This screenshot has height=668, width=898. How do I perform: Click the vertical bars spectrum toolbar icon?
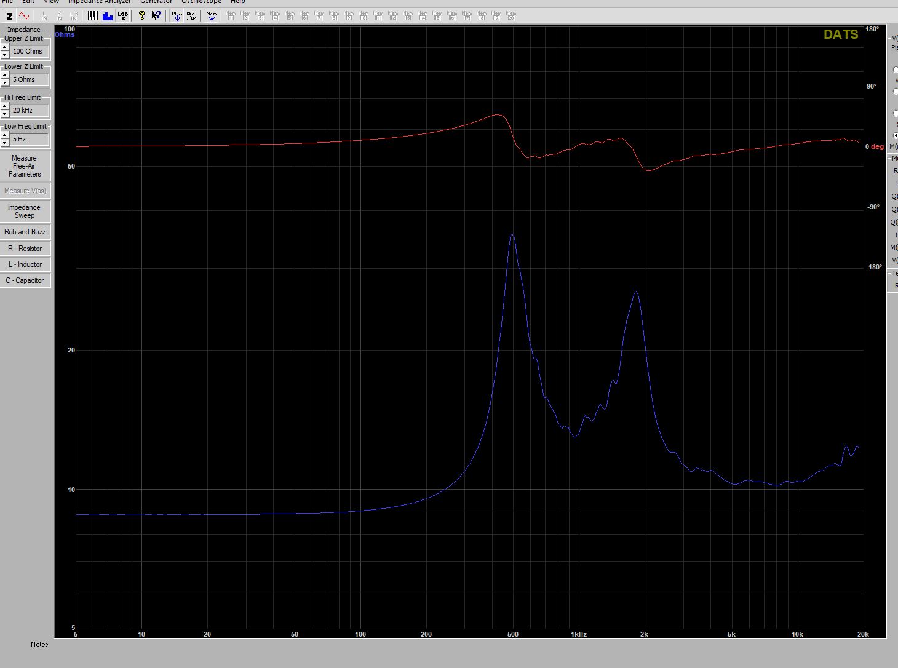(93, 15)
